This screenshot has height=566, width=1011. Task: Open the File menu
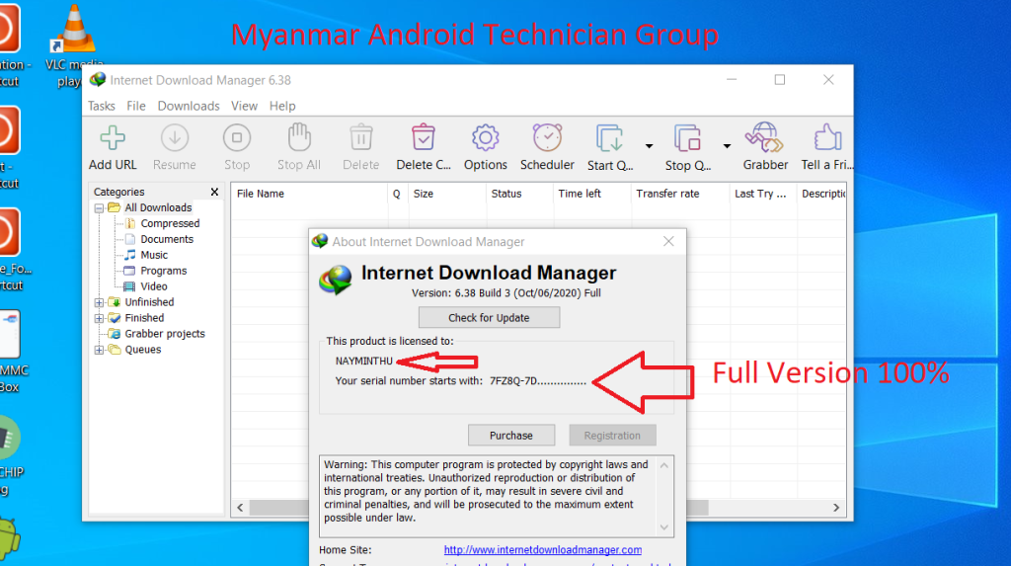(x=136, y=106)
